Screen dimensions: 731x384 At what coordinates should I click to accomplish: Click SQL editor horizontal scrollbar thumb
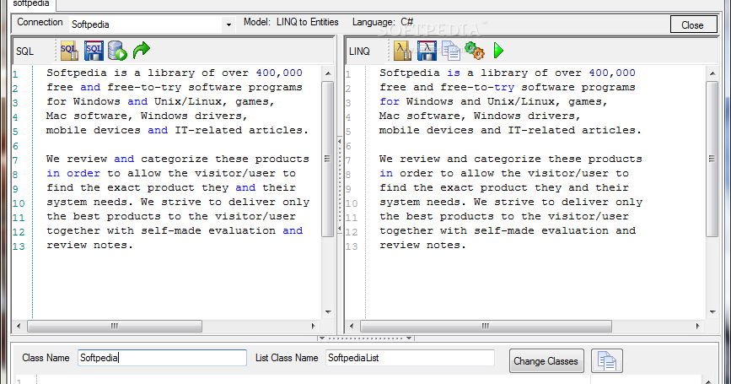(115, 326)
